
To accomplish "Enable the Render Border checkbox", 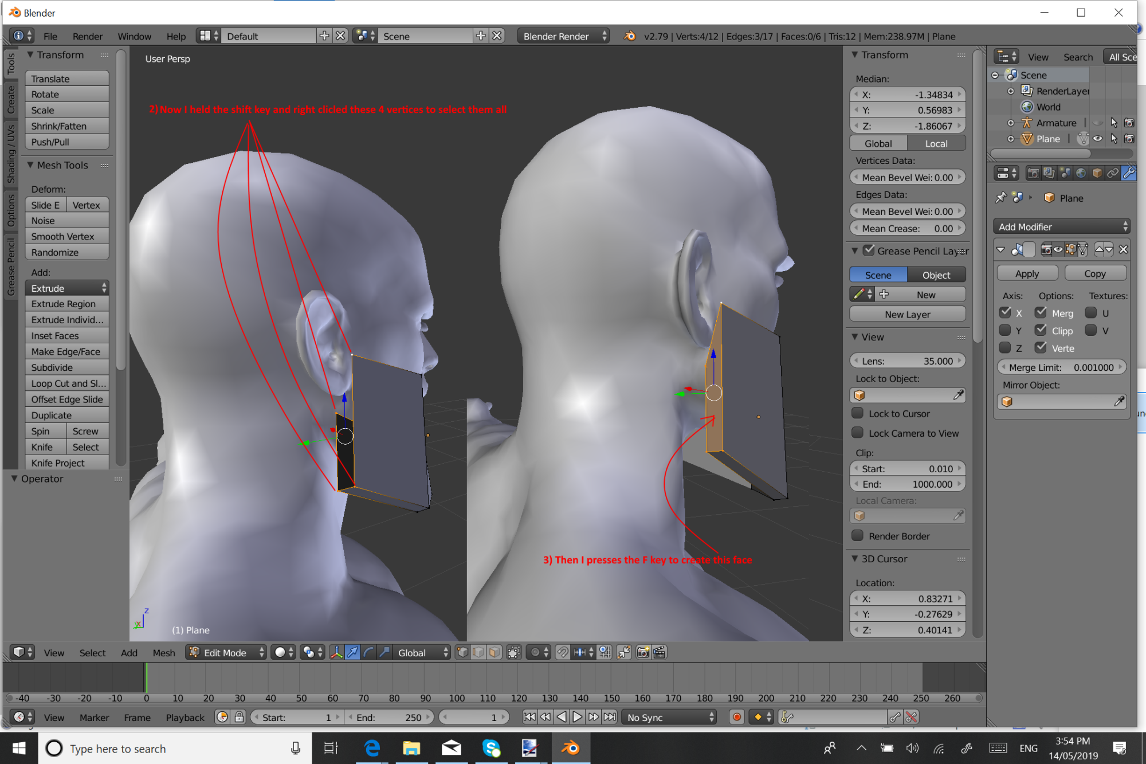I will click(x=858, y=535).
